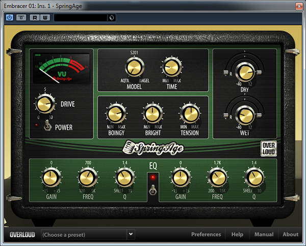
Task: Click the right EQ GAIN knob
Action: click(181, 178)
